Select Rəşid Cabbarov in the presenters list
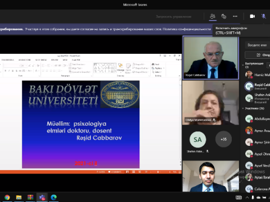 (257, 86)
